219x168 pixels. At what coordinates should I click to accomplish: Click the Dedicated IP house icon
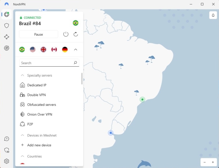[x=22, y=85]
